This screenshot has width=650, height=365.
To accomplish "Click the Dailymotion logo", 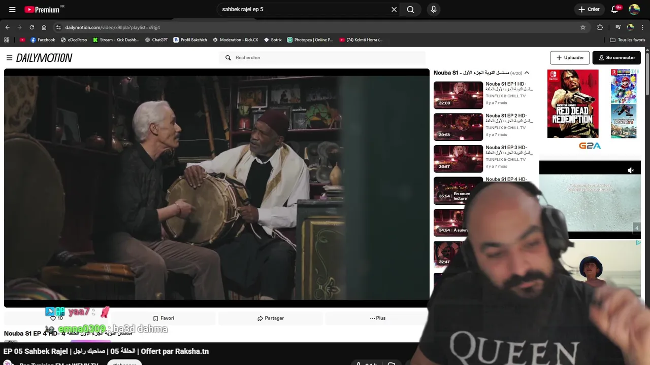I will 44,58.
